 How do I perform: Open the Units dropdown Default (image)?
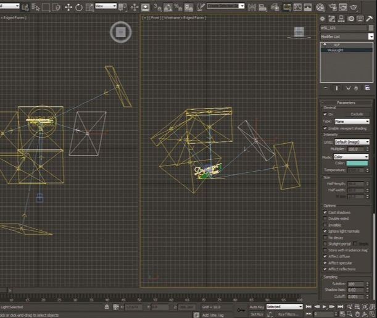pyautogui.click(x=352, y=142)
